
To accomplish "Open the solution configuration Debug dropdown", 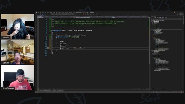I will click(x=53, y=14).
